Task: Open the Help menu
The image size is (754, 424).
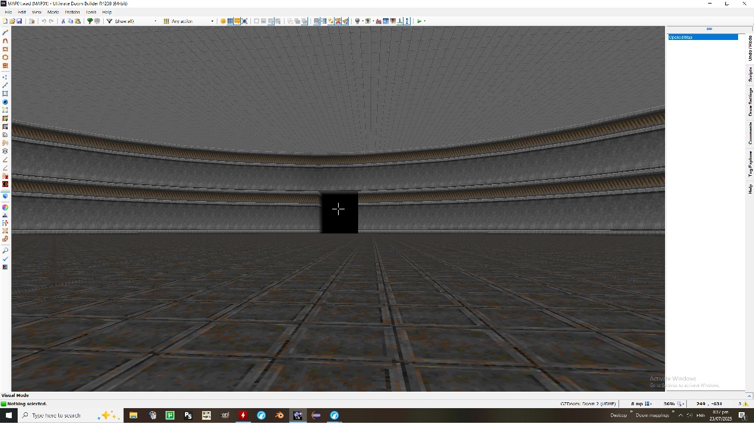Action: [107, 12]
